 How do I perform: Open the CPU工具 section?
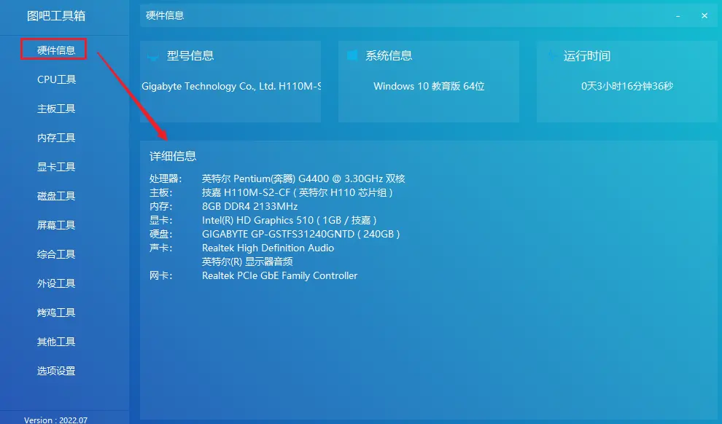click(x=56, y=79)
